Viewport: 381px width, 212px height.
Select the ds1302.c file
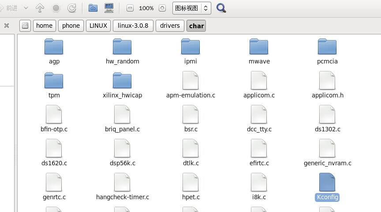(x=327, y=119)
